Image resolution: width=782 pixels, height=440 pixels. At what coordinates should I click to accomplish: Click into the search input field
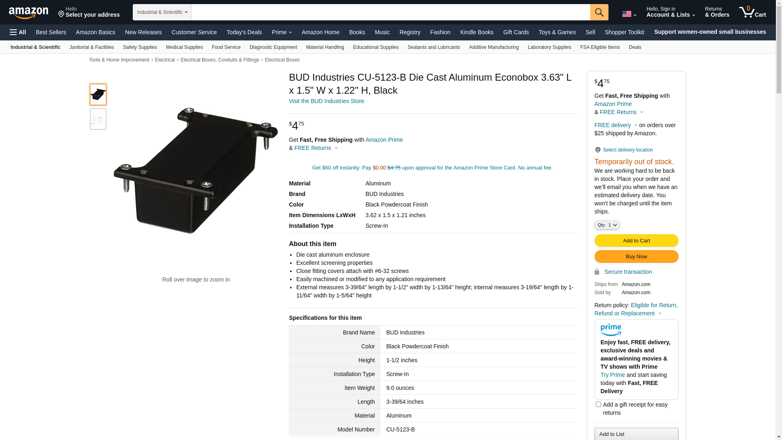click(x=391, y=12)
